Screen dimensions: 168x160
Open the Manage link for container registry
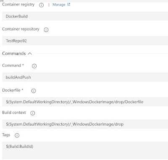pyautogui.click(x=59, y=5)
